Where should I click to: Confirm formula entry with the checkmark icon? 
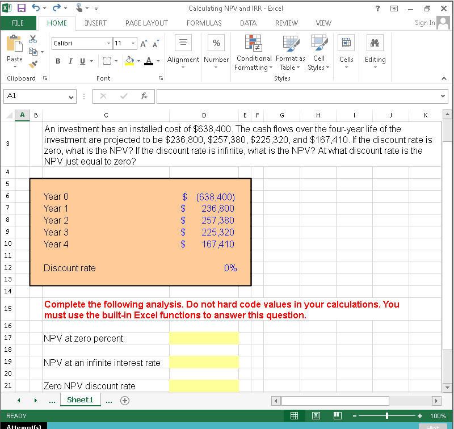124,96
